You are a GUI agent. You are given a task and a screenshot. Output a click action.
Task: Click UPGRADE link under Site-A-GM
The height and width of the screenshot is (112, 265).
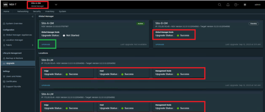click(47, 44)
